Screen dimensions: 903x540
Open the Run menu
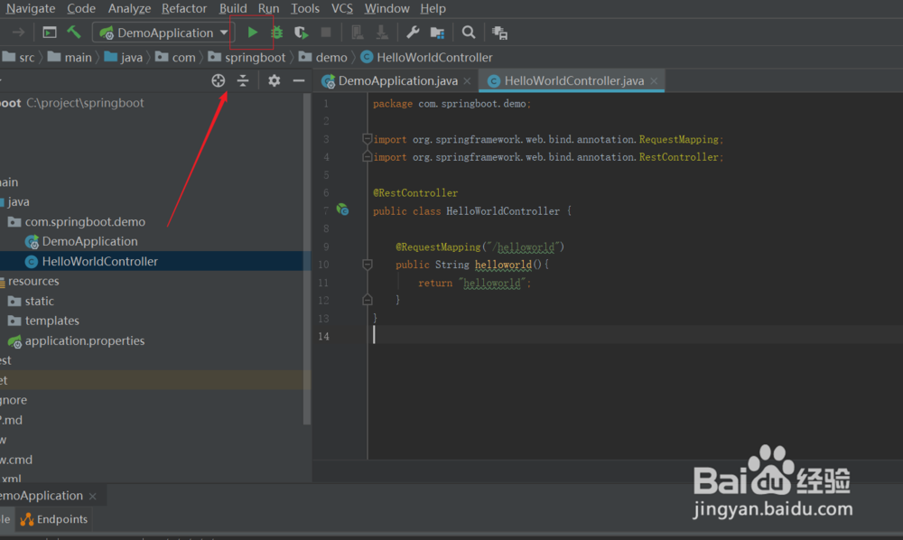coord(268,9)
